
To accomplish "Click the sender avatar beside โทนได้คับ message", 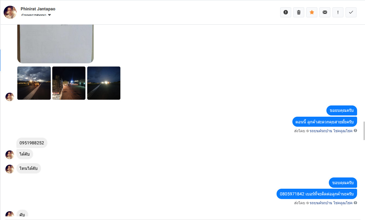I will tap(10, 169).
